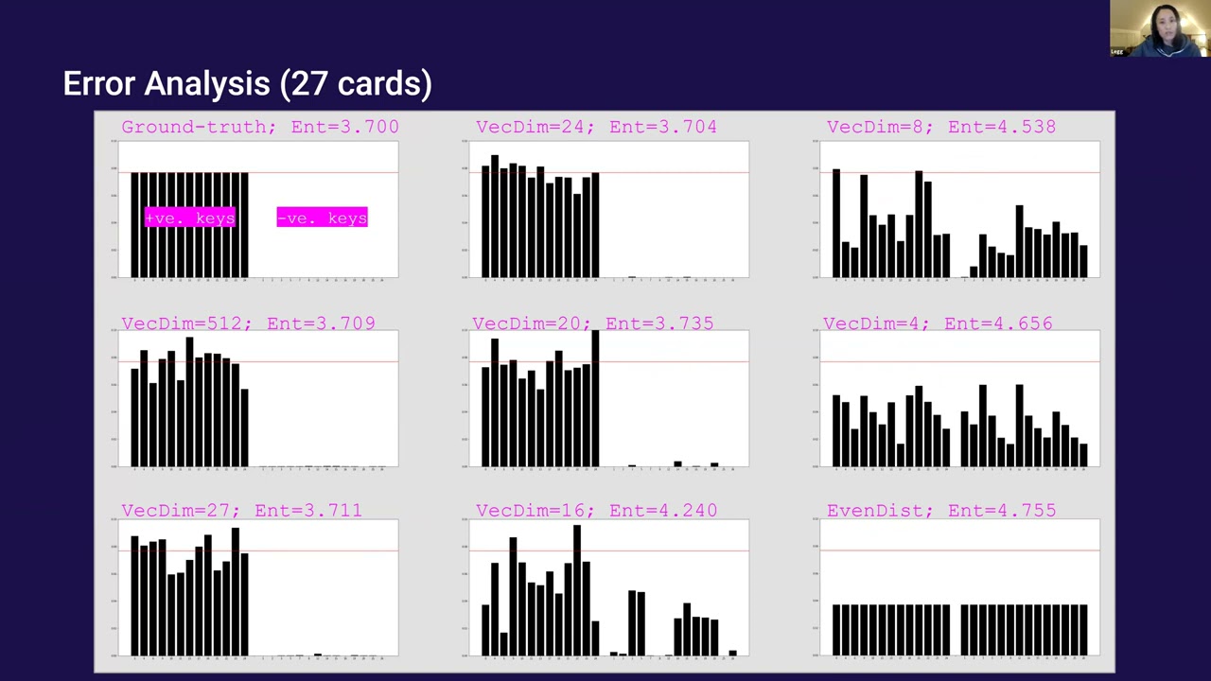Select the magenta "+ve. keys" label
Screen dimensions: 1211x681
click(189, 218)
